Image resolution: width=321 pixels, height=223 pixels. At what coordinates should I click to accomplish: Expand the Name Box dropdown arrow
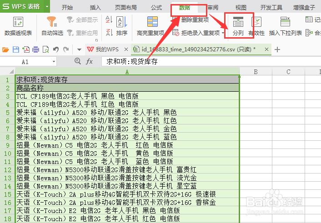pyautogui.click(x=54, y=62)
